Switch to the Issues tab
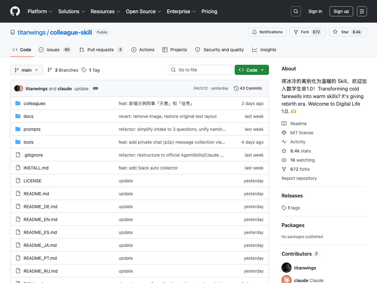 click(55, 50)
